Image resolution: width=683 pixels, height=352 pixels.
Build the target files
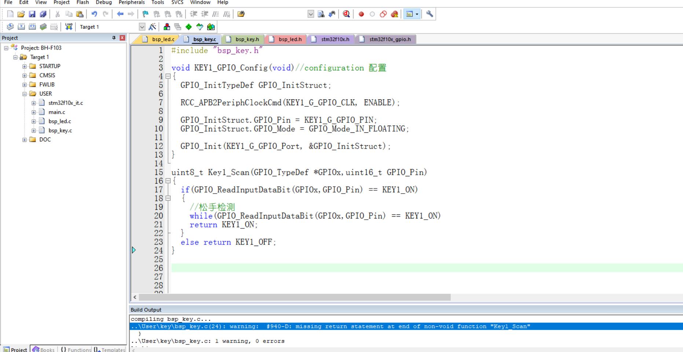coord(21,27)
